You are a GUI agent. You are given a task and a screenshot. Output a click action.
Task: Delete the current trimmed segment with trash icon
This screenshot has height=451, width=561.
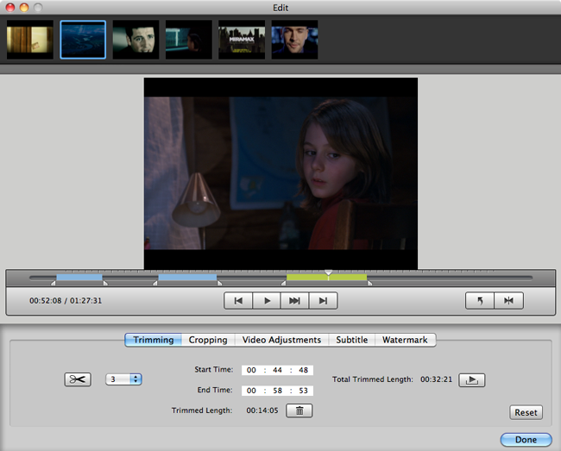coord(299,410)
